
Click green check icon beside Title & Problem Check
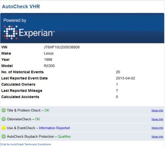4,110
